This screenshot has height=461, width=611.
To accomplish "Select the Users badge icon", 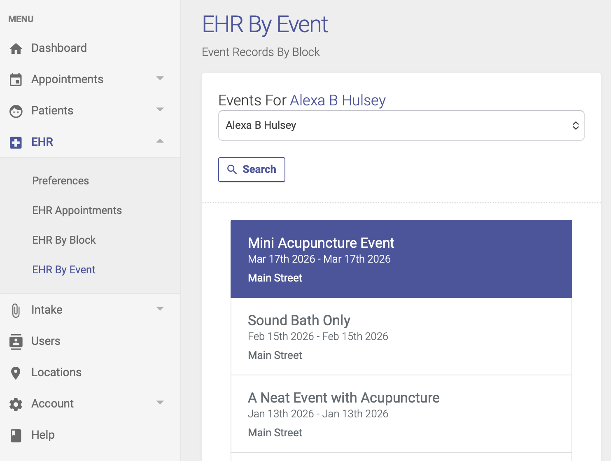I will click(16, 341).
